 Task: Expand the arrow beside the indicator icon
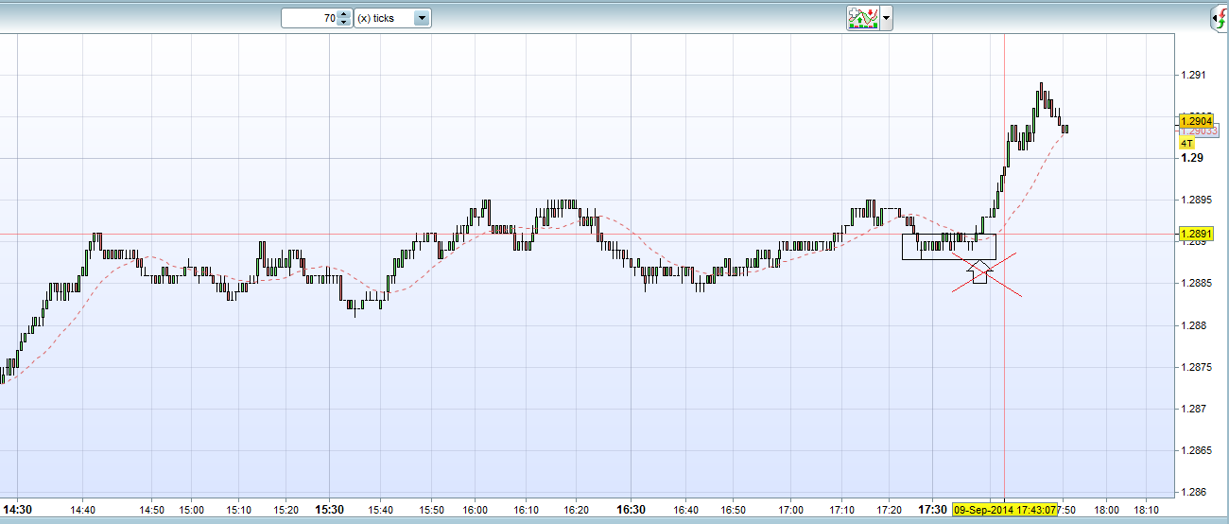887,18
